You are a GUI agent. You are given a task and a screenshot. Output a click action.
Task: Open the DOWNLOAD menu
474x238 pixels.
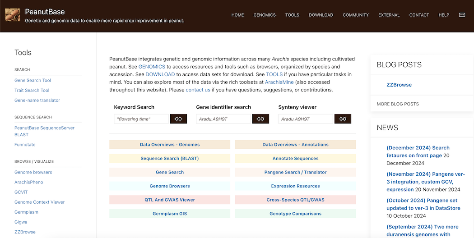coord(321,15)
